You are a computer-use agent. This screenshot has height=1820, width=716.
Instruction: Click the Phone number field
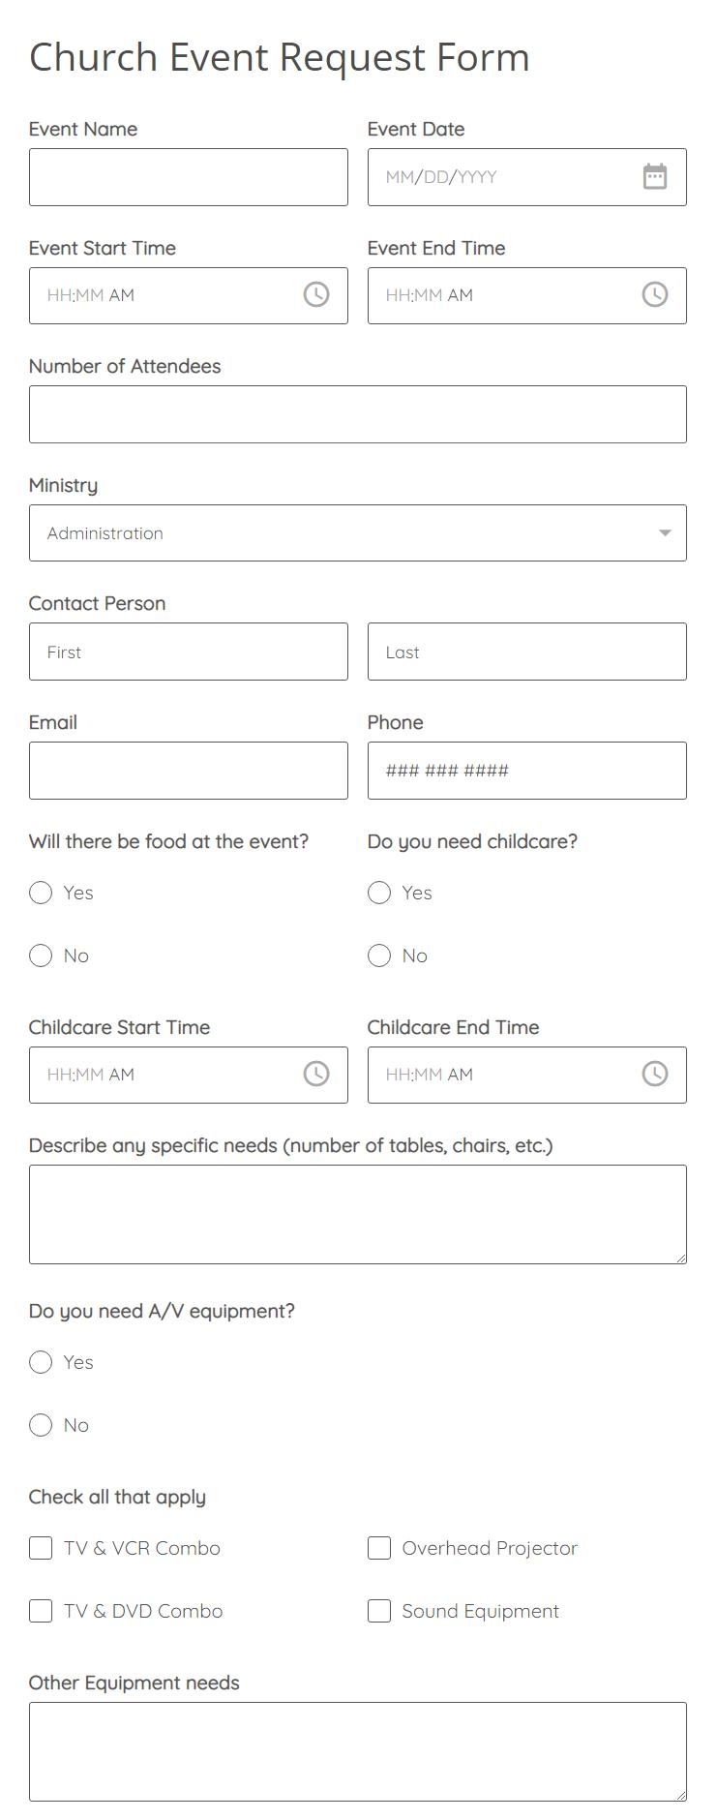click(526, 770)
